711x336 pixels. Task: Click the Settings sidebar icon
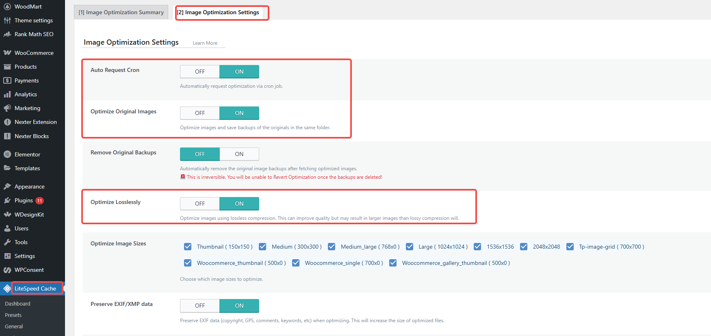(x=7, y=256)
